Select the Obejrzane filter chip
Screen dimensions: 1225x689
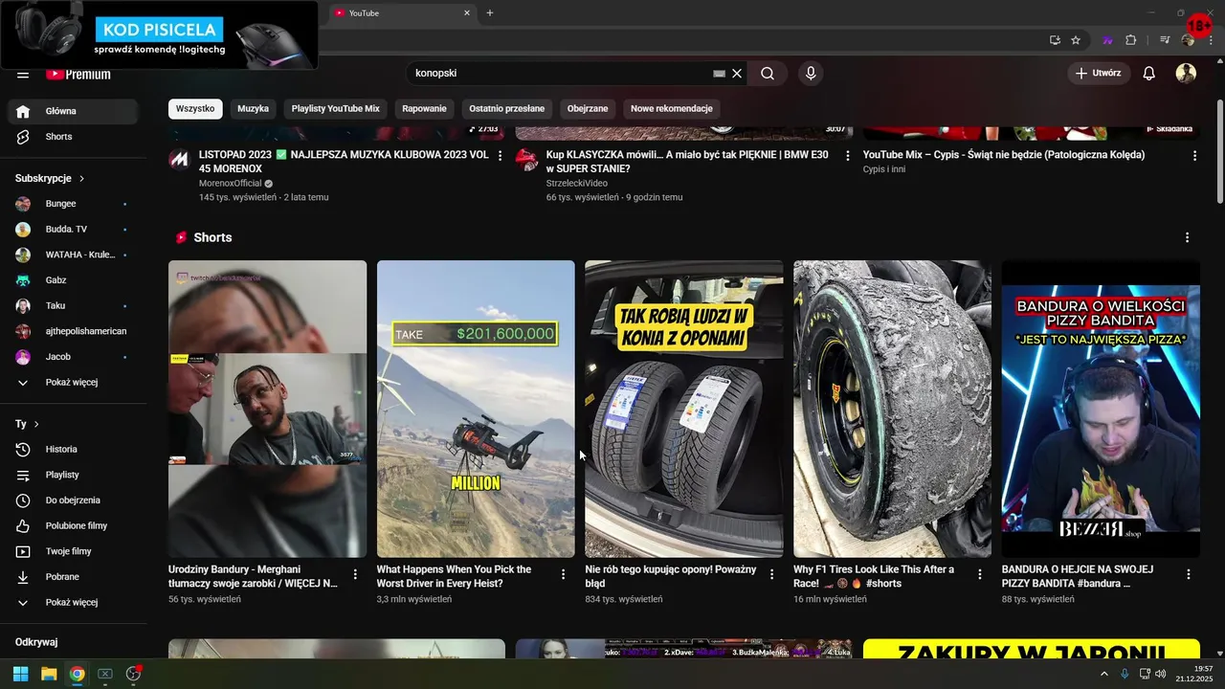(x=588, y=109)
